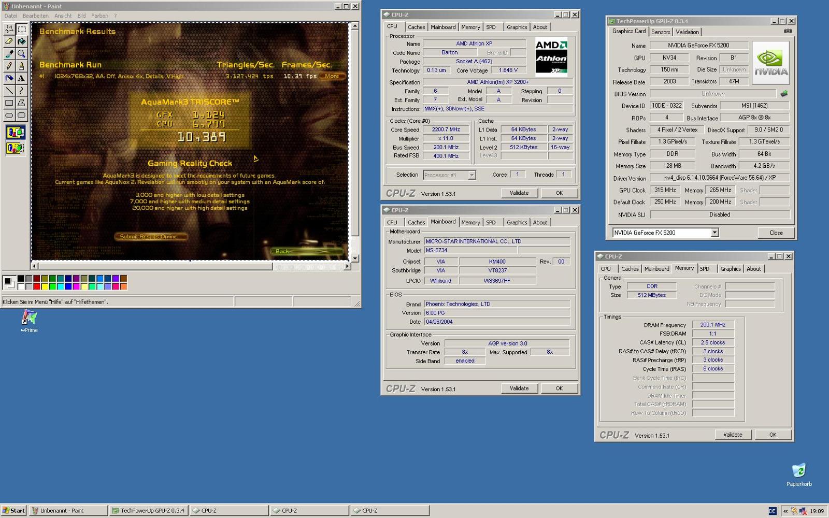Pick the yellow color swatch

point(45,286)
